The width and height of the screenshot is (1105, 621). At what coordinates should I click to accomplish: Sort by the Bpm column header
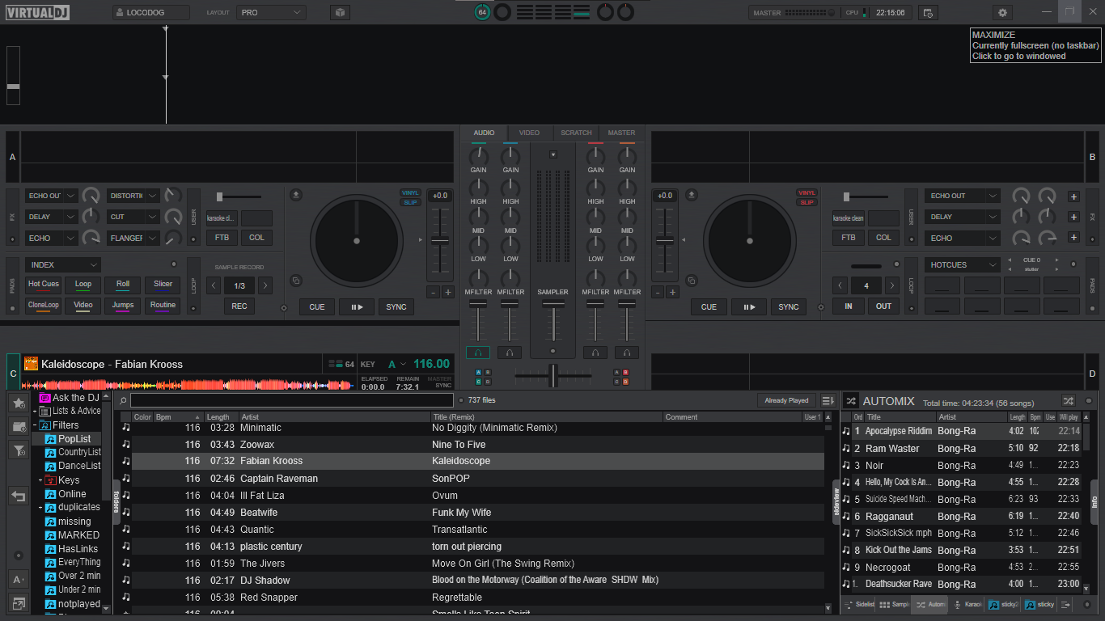(177, 417)
